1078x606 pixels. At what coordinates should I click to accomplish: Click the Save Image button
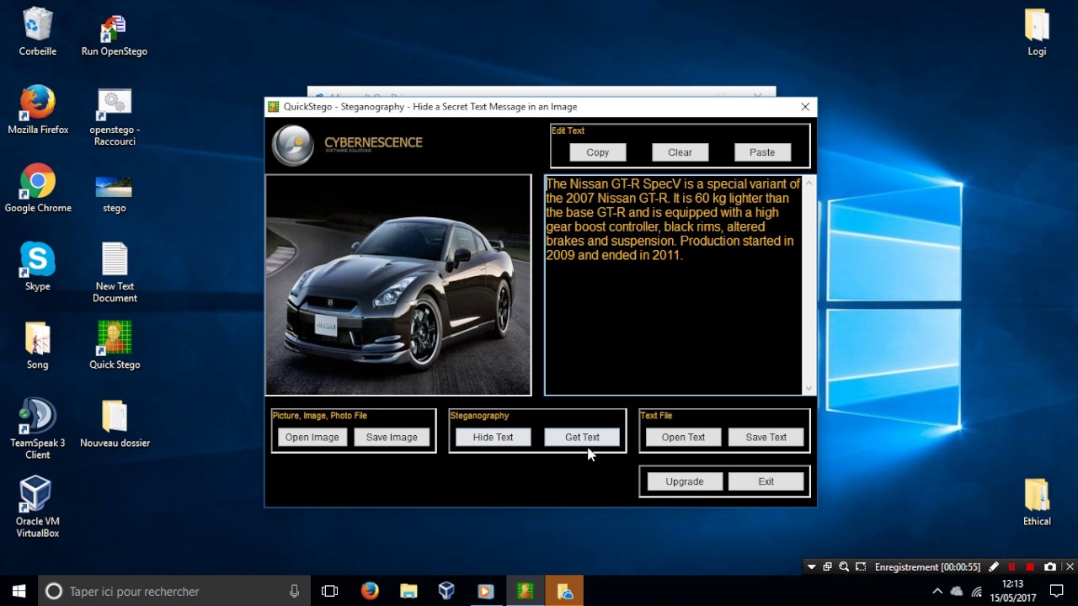(392, 438)
